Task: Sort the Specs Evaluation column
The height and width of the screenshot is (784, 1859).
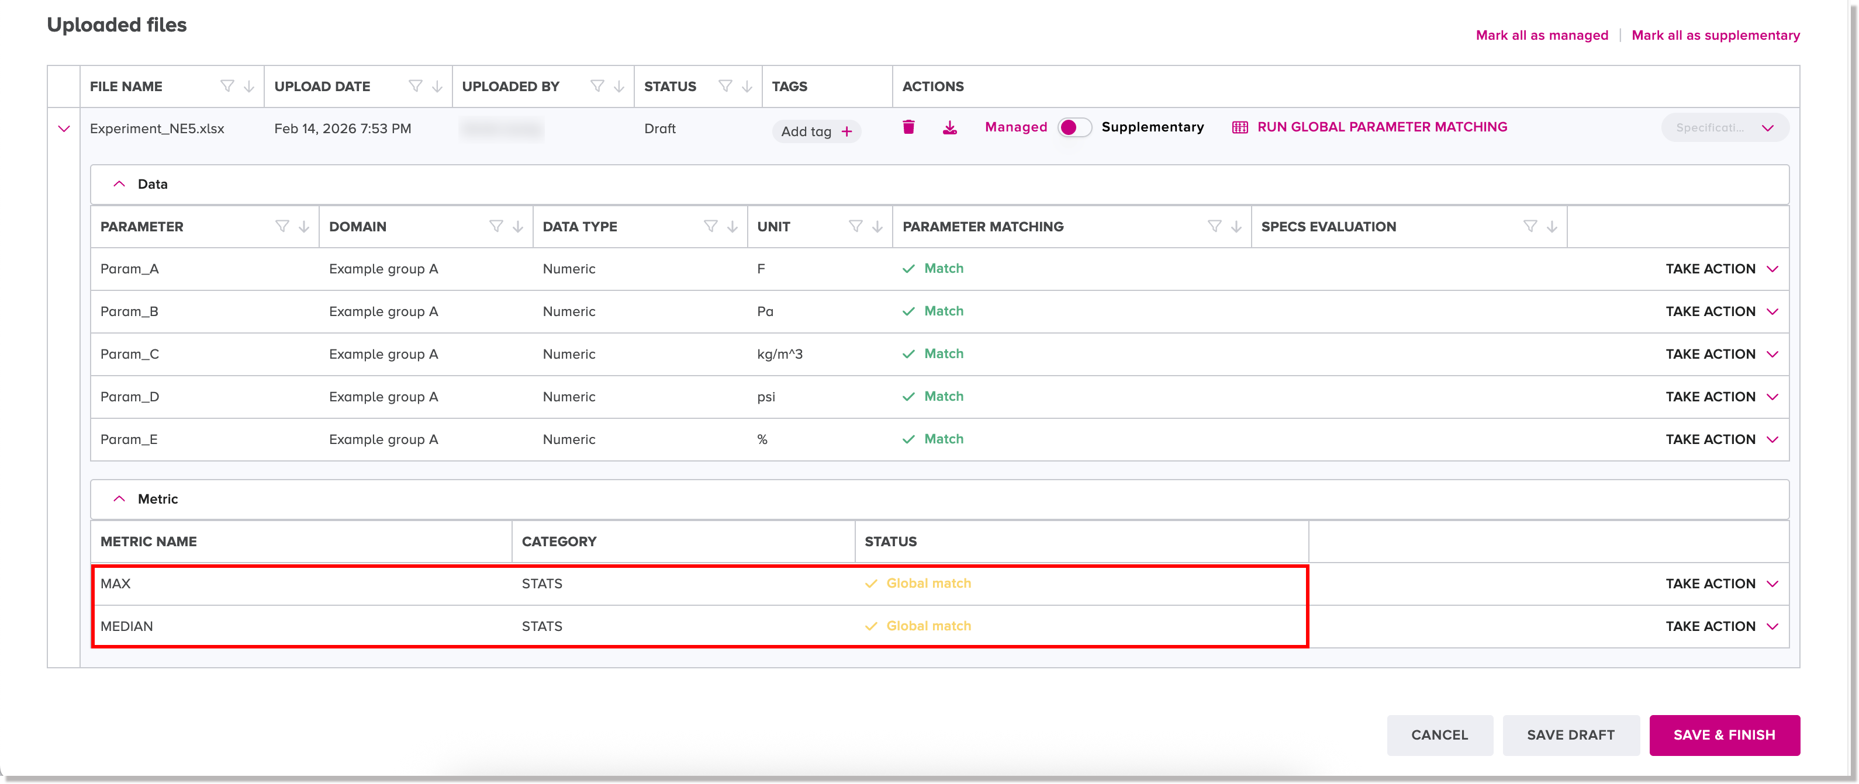Action: pos(1552,227)
